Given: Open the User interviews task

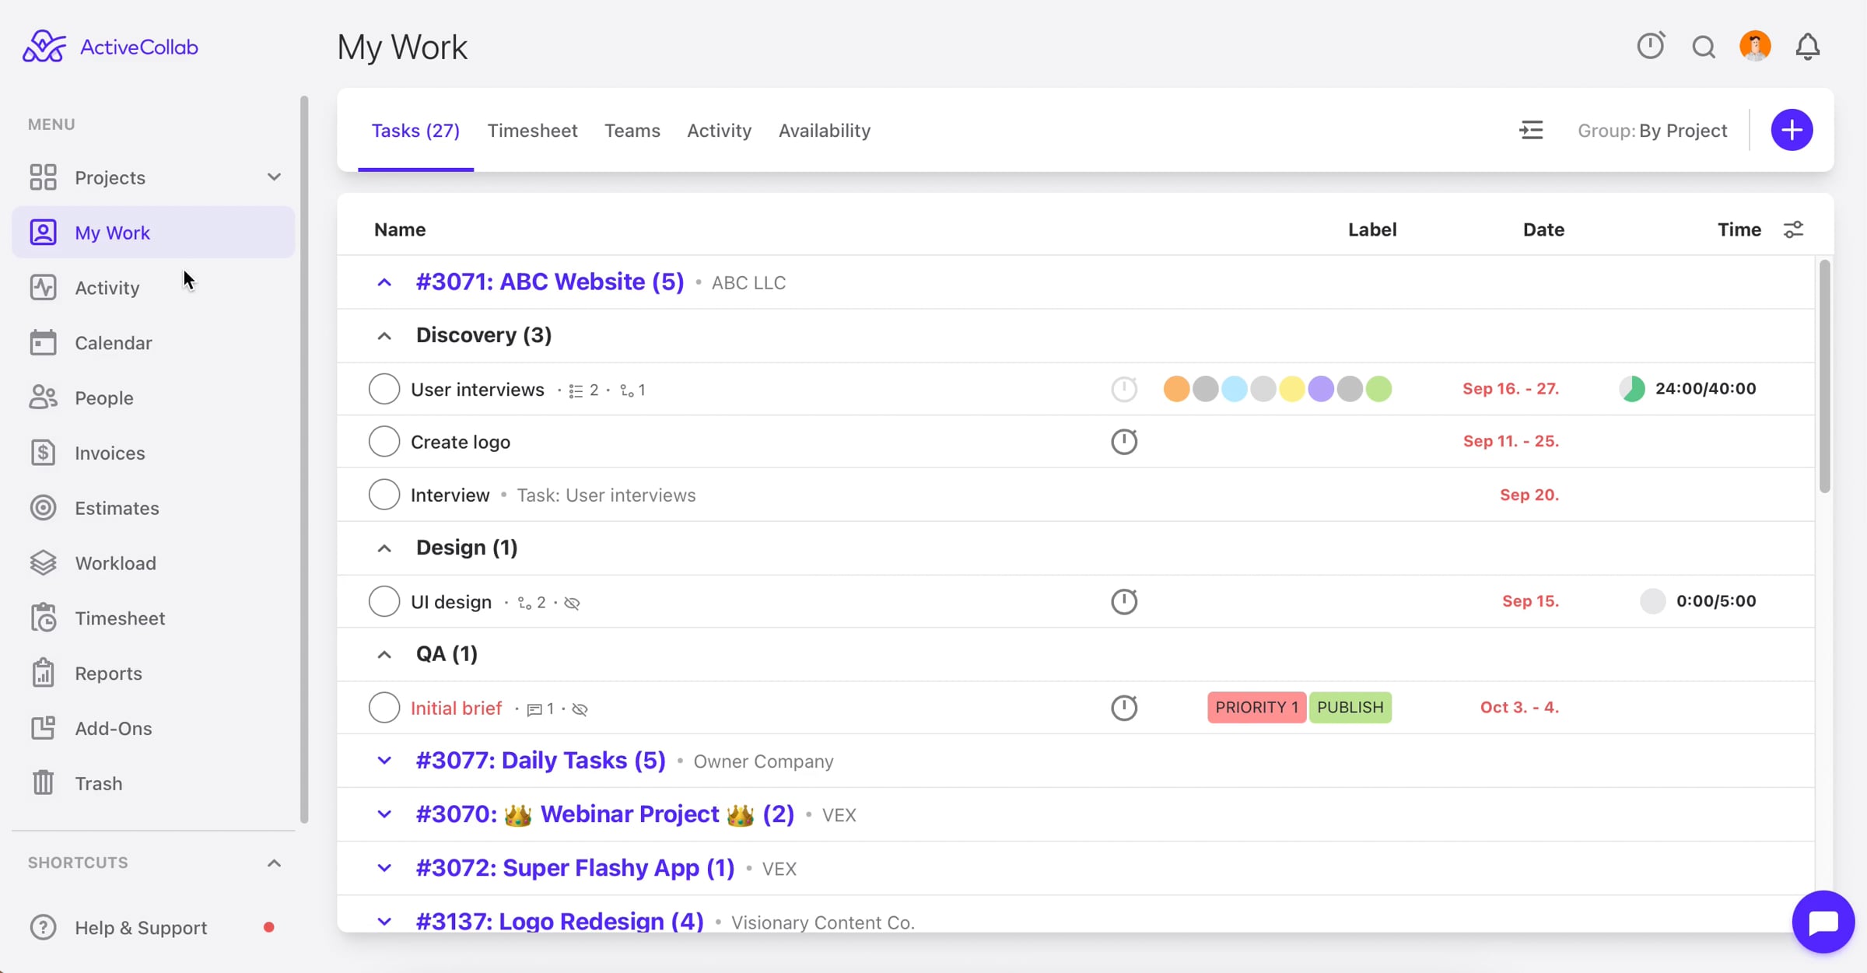Looking at the screenshot, I should (478, 390).
